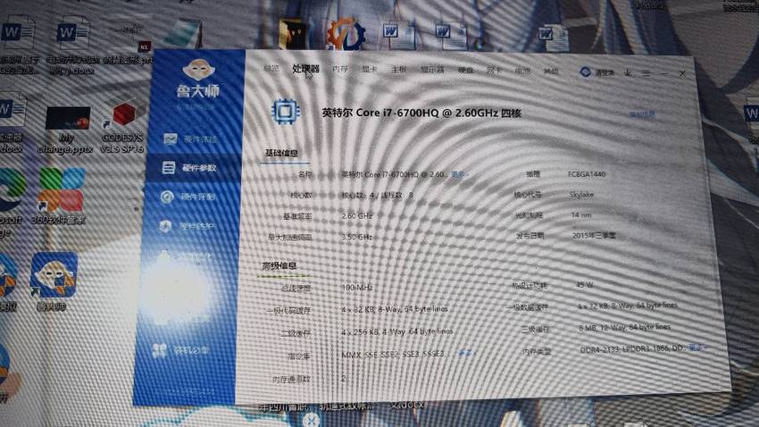
Task: Select the 处理器 processor tab
Action: point(305,69)
